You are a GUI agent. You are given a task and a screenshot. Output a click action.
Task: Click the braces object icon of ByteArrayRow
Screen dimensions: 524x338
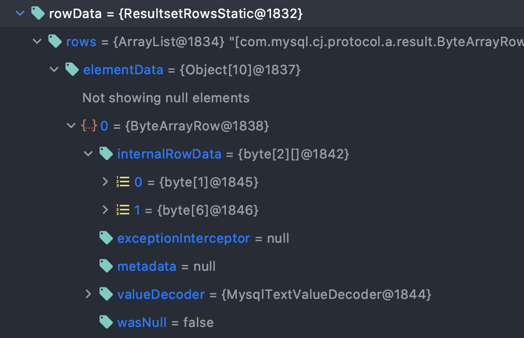89,126
